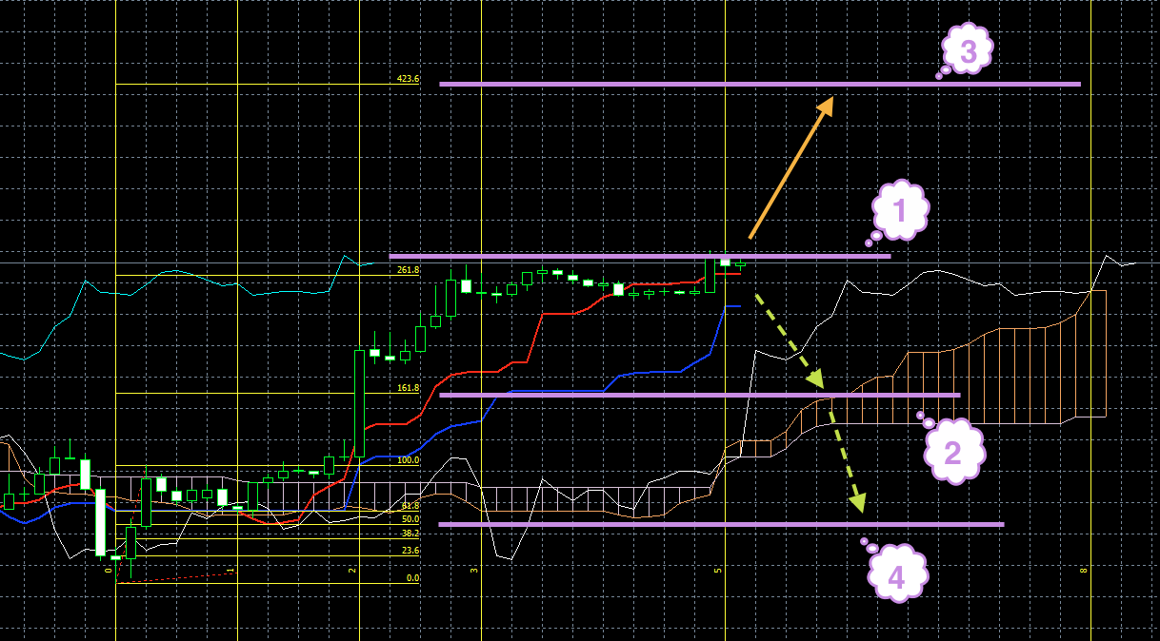
Task: Click Fibonacci time zone marker 5
Action: (717, 571)
